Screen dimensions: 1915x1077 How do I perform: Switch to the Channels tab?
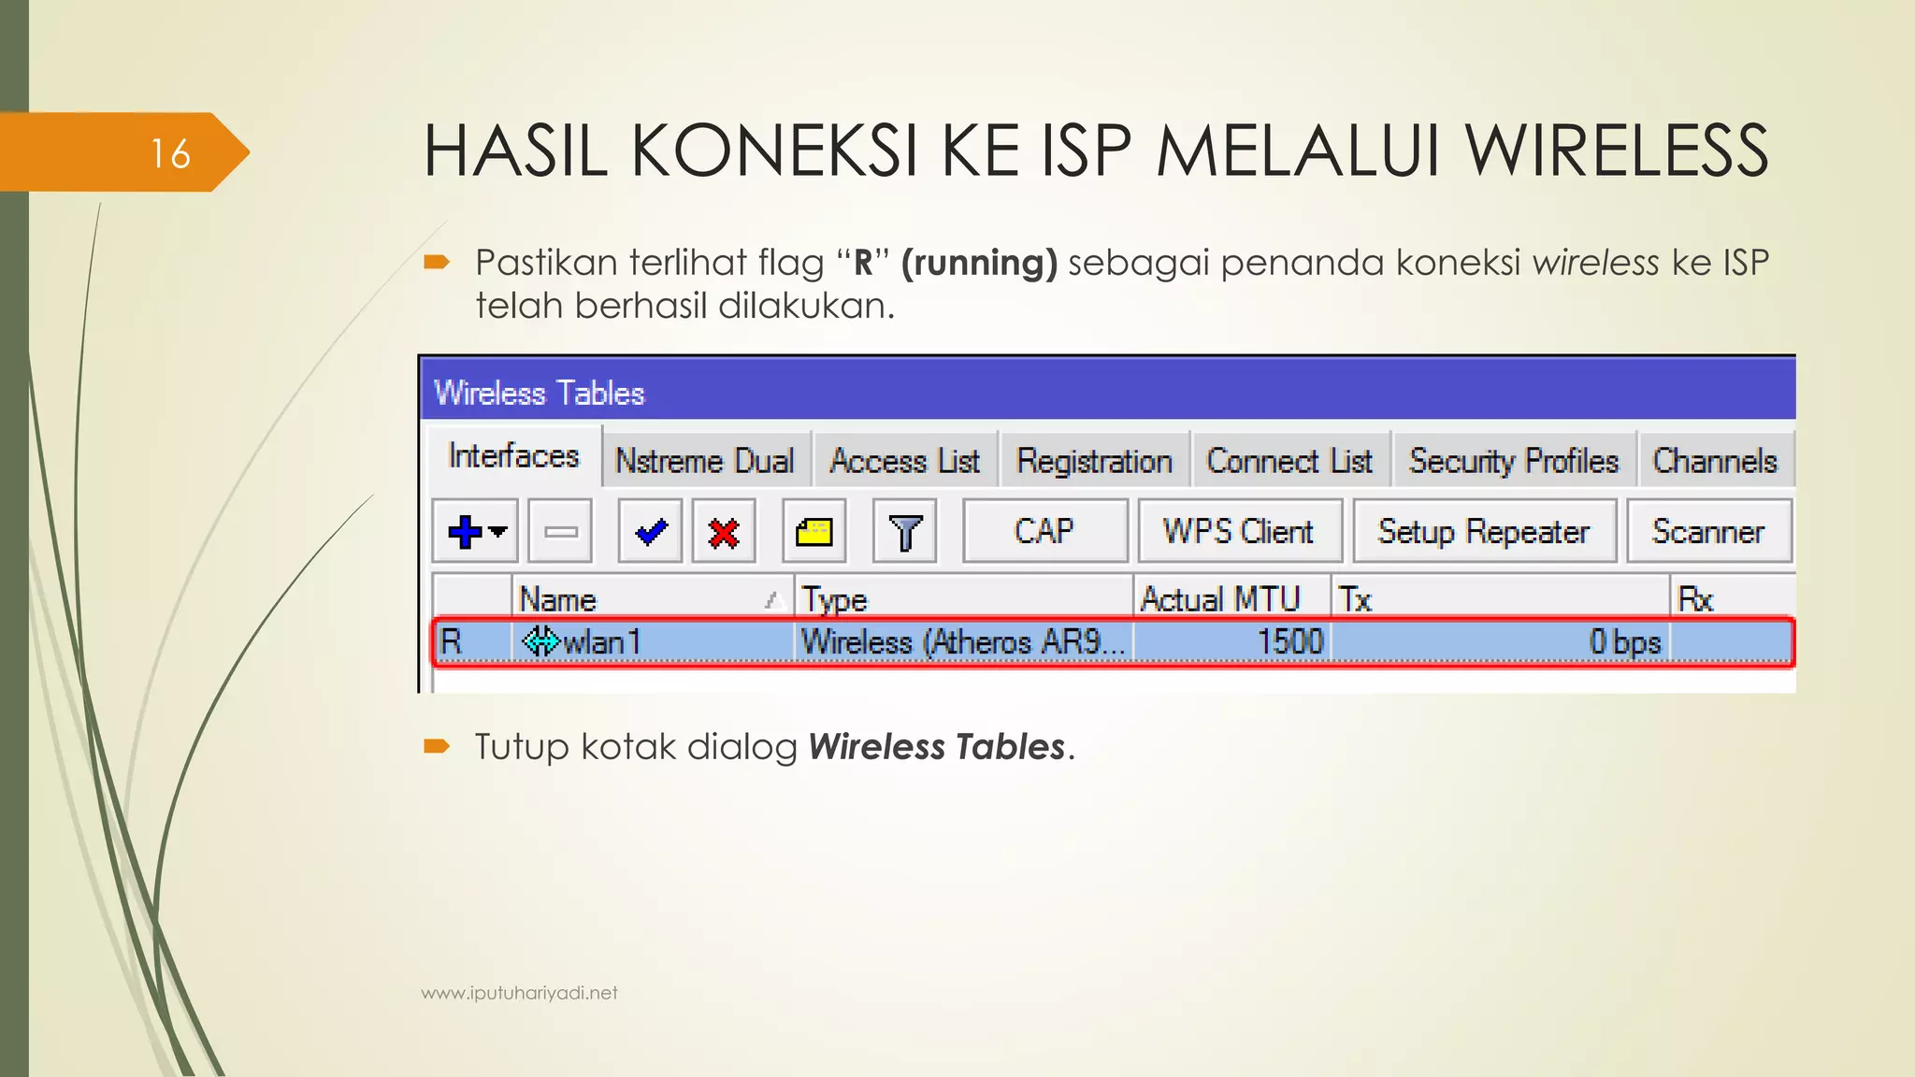pos(1715,461)
